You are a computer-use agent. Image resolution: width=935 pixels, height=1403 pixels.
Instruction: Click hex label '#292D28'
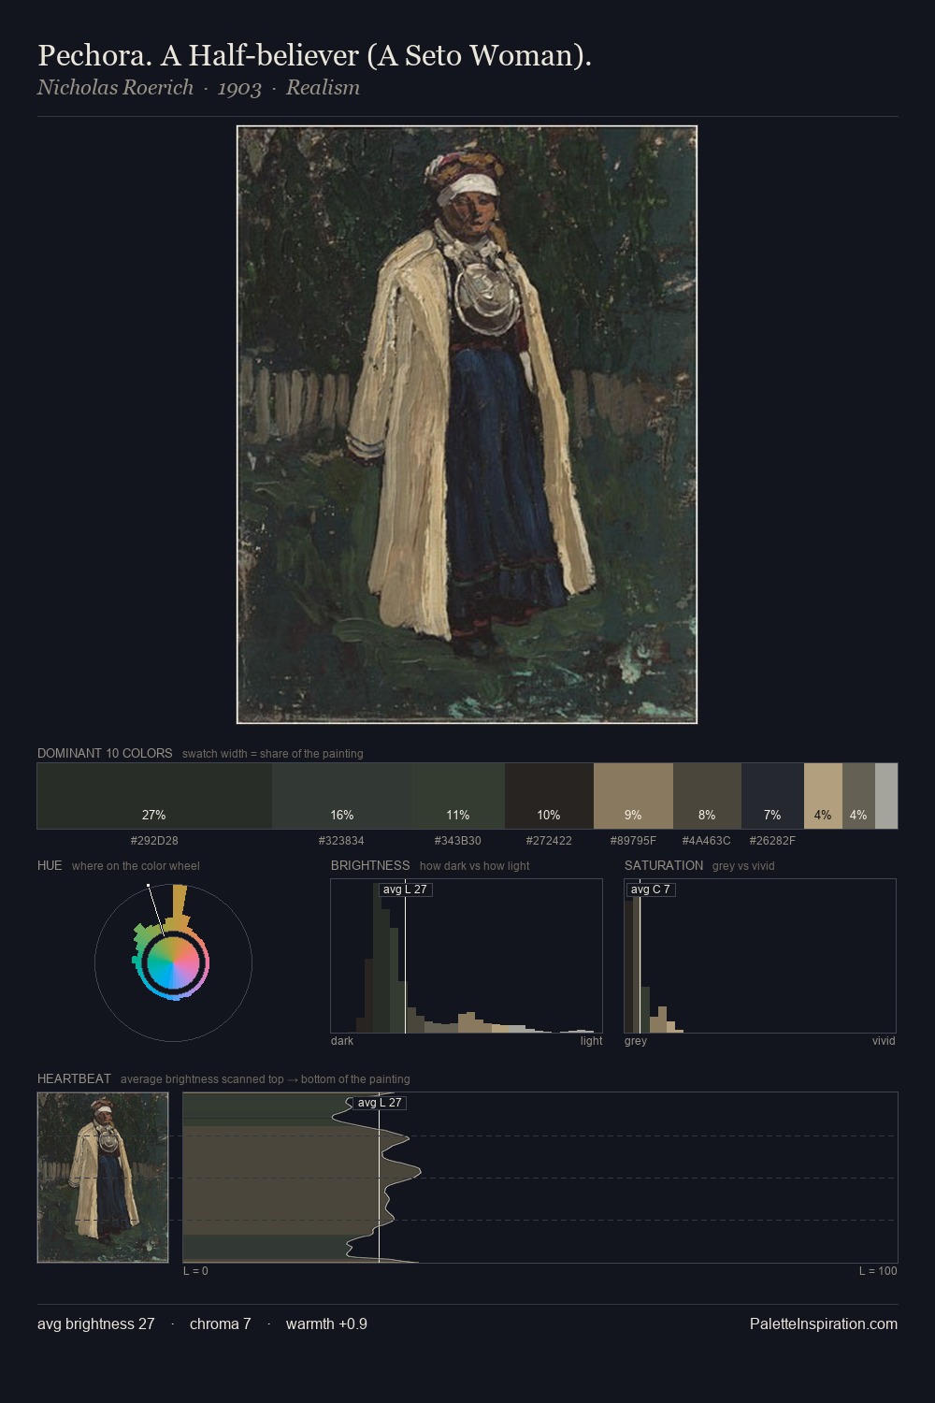tap(154, 841)
